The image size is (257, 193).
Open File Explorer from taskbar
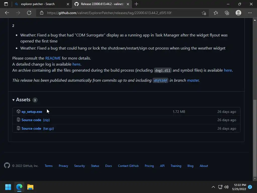pos(30,187)
